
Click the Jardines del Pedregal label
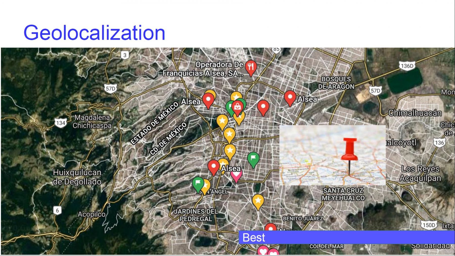click(196, 215)
